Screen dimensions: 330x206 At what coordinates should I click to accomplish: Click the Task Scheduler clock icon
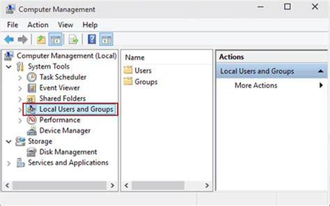(32, 77)
